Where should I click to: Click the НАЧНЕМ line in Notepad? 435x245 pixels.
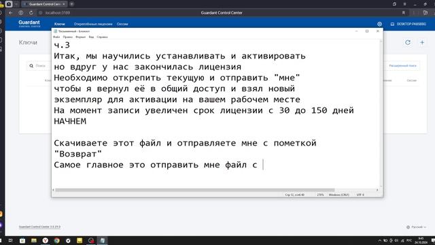(x=70, y=121)
